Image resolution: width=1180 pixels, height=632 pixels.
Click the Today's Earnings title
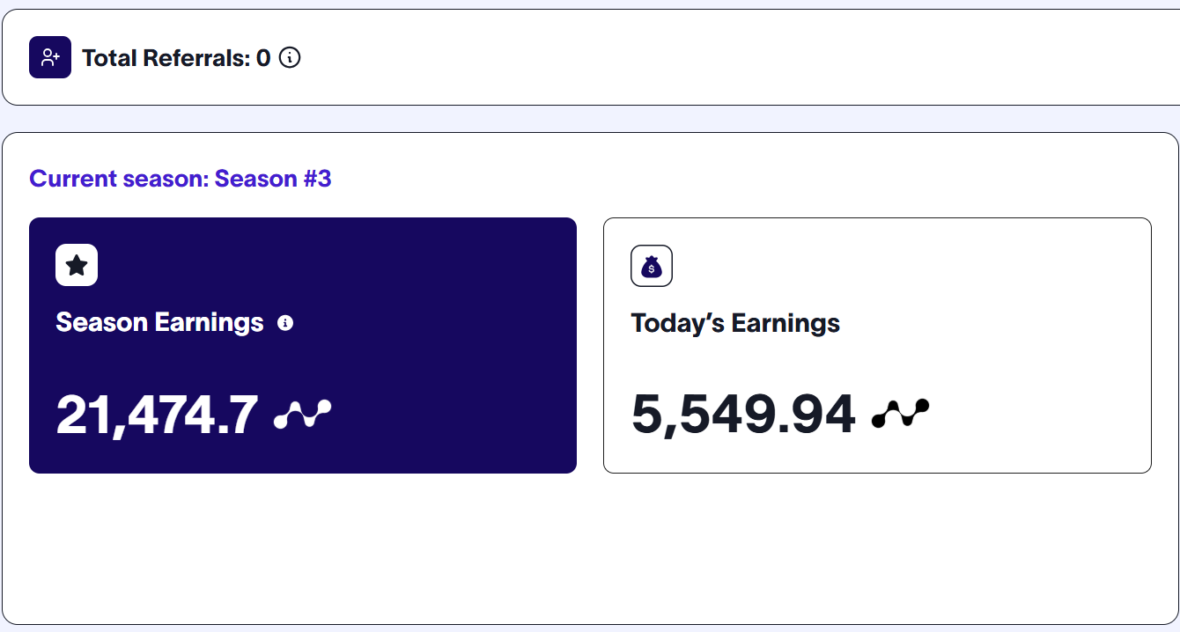(x=735, y=324)
